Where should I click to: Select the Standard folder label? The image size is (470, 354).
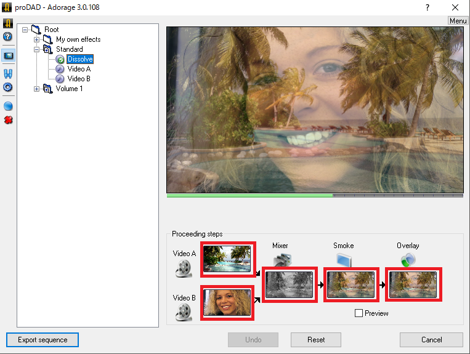pos(69,49)
